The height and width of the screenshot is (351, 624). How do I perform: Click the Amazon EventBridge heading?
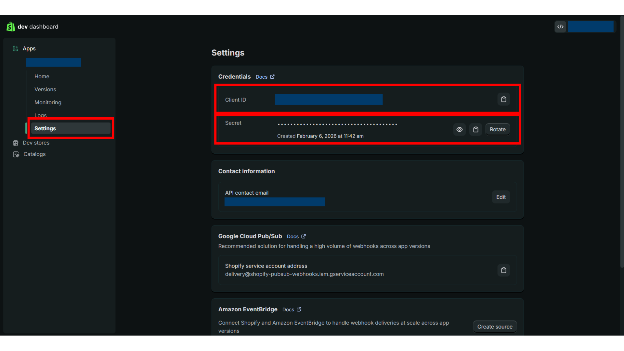coord(248,309)
